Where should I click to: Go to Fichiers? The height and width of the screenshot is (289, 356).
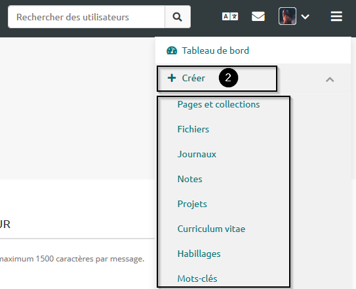193,129
